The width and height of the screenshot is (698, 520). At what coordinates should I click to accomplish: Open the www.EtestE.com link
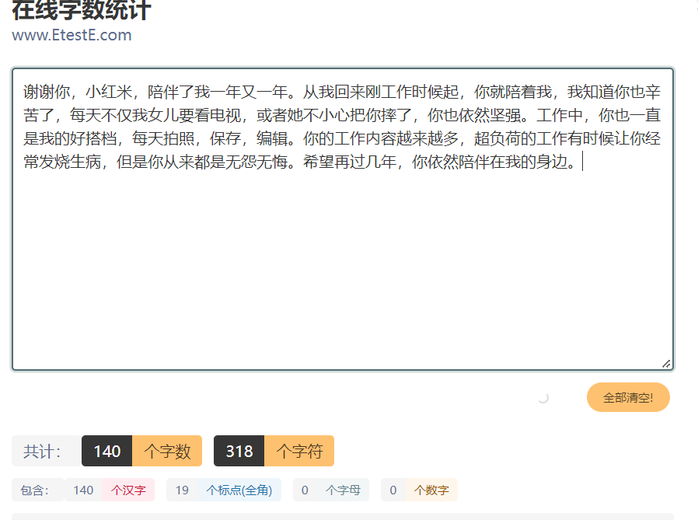[x=72, y=35]
